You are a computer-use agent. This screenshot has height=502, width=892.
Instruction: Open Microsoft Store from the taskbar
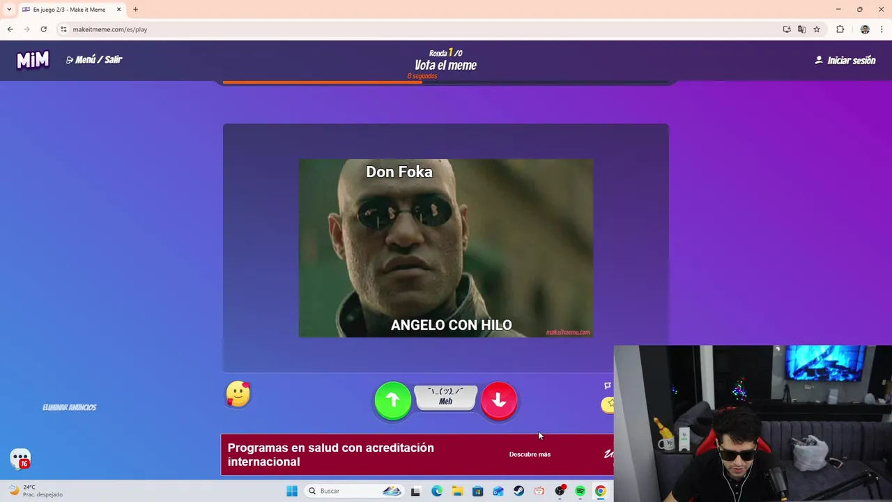[x=477, y=491]
